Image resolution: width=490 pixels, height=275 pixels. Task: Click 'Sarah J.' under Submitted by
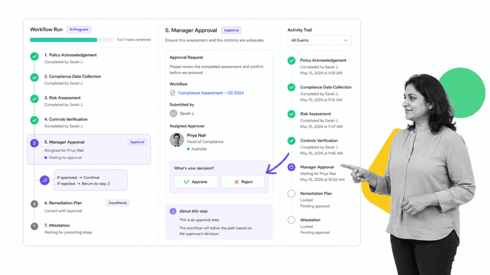[187, 114]
